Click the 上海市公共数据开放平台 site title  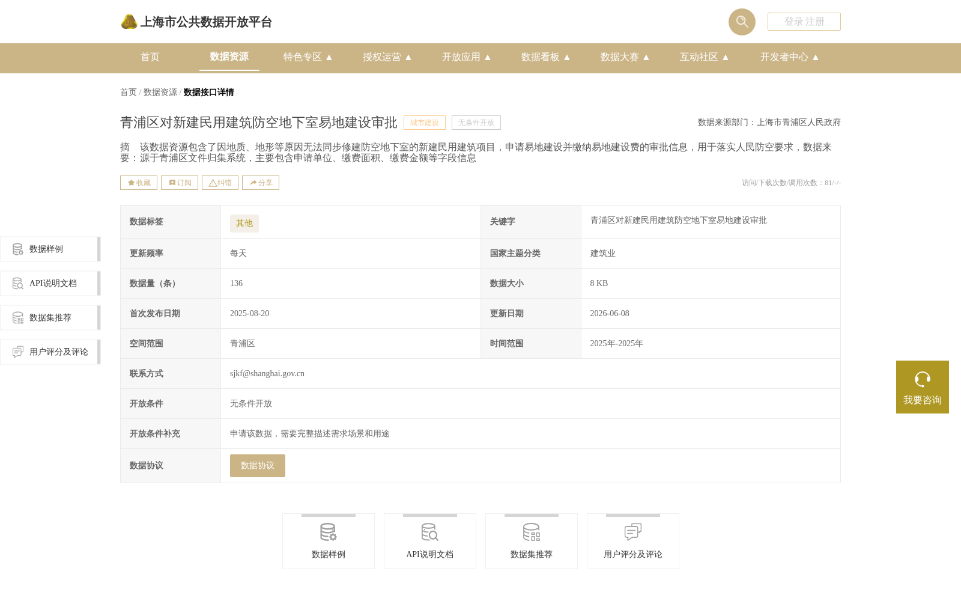[206, 22]
